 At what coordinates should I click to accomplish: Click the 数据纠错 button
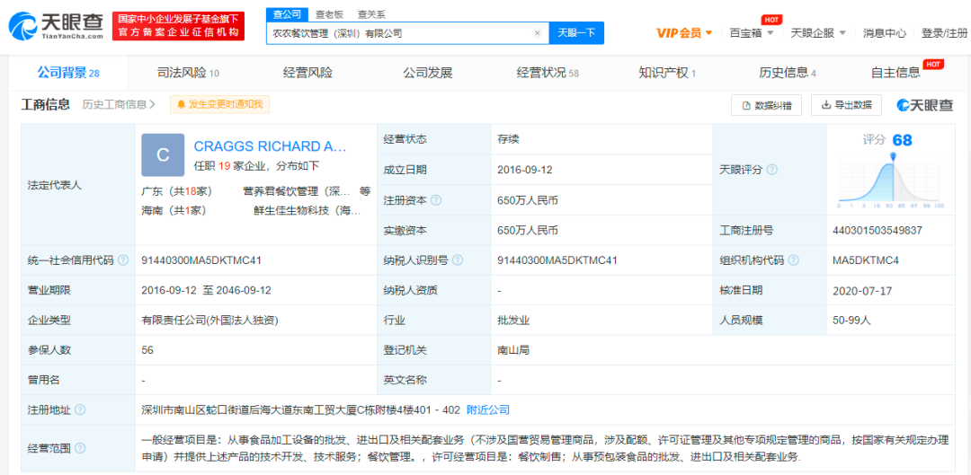[x=766, y=105]
